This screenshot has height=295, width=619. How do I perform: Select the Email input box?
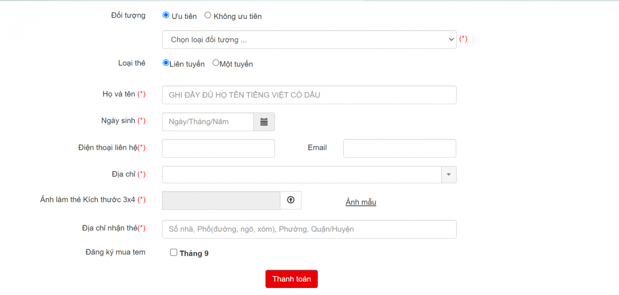click(399, 148)
